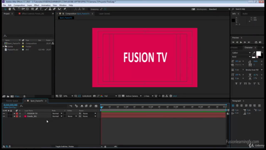Open the Stroke Over Fill dropdown
This screenshot has width=266, height=150.
pyautogui.click(x=254, y=70)
